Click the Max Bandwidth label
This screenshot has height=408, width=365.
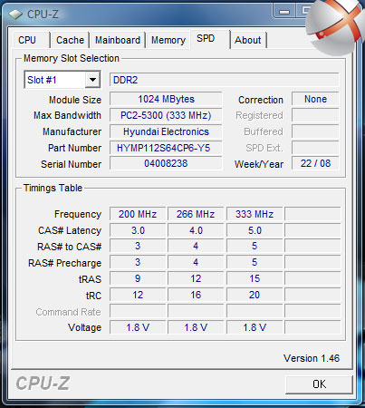click(67, 115)
